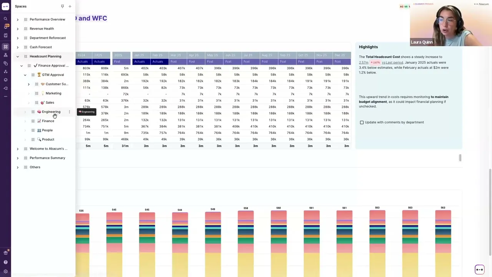
Task: Collapse the Finance Approval folder
Action: point(21,65)
